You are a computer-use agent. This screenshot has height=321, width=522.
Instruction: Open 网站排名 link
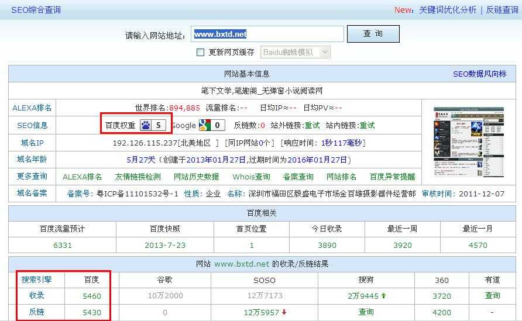341,177
